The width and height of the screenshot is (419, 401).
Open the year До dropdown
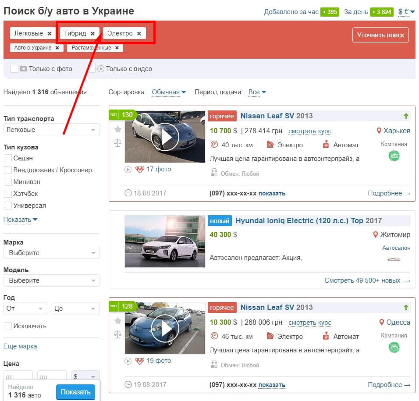pyautogui.click(x=76, y=309)
